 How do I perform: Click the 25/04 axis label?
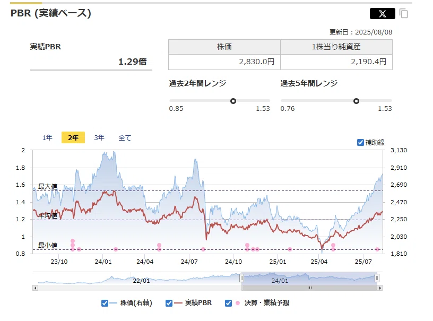coord(319,262)
